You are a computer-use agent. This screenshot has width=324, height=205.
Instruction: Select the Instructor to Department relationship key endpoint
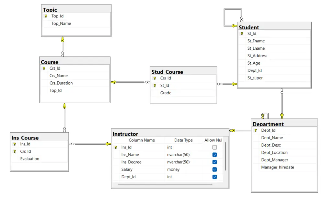click(x=232, y=130)
